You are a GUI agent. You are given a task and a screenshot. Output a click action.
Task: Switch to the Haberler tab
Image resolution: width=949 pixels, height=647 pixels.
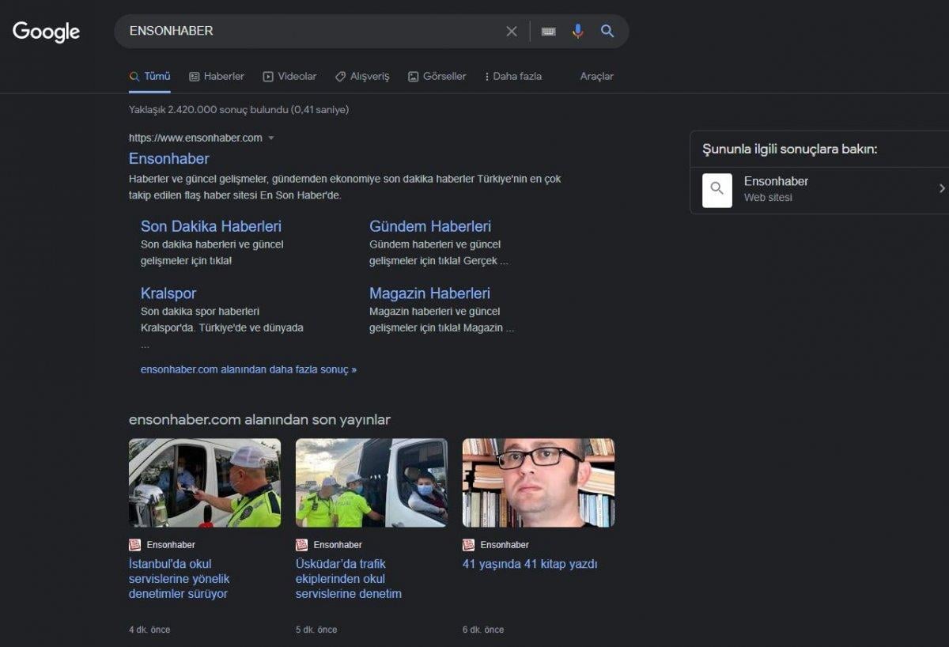click(x=216, y=76)
